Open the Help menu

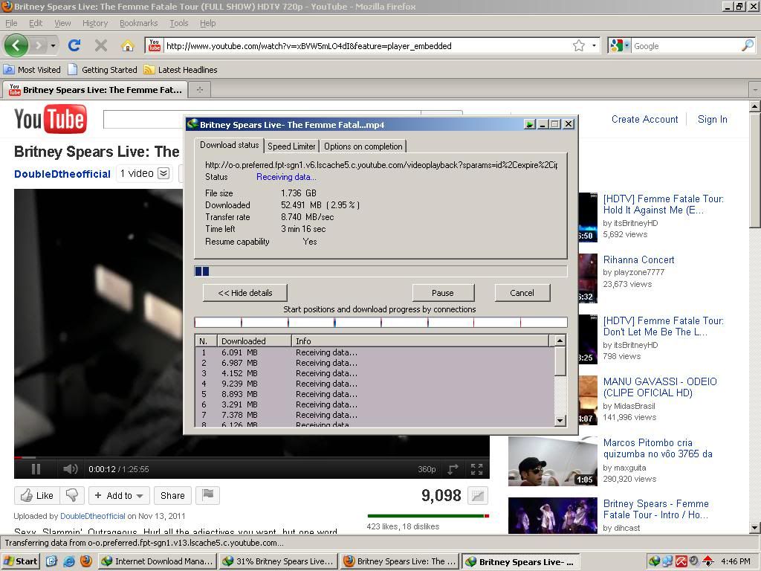point(208,23)
